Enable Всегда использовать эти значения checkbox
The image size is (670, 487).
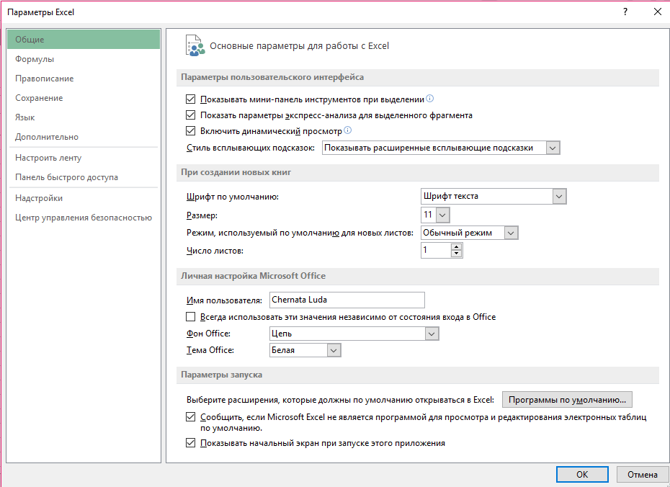191,317
